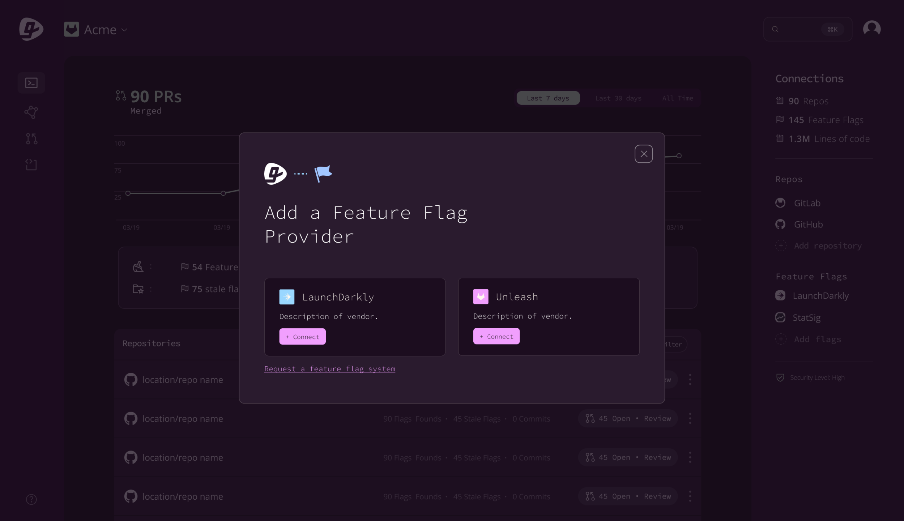Open the Request a feature flag system link
The image size is (904, 521).
[x=329, y=369]
